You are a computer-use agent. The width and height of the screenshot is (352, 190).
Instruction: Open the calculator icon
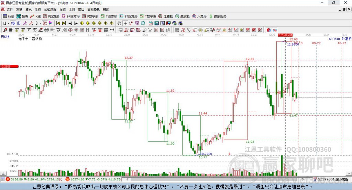tap(156, 23)
